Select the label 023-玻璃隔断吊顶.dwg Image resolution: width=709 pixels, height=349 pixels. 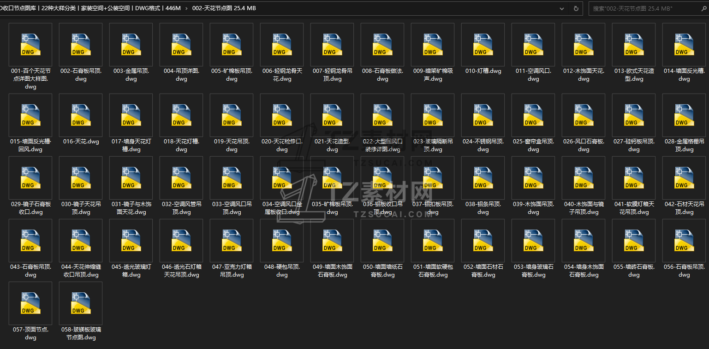coord(433,146)
